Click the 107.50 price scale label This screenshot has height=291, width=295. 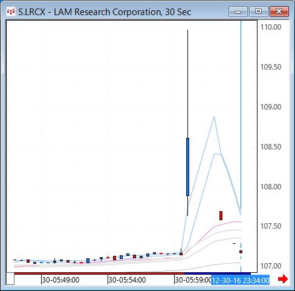tap(271, 226)
